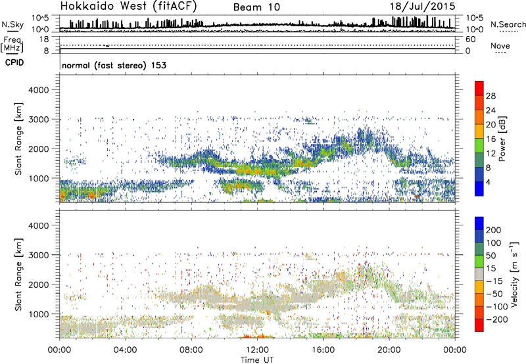Image resolution: width=526 pixels, height=364 pixels.
Task: Click the 'Freq. [MHz]' axis label
Action: coord(12,45)
